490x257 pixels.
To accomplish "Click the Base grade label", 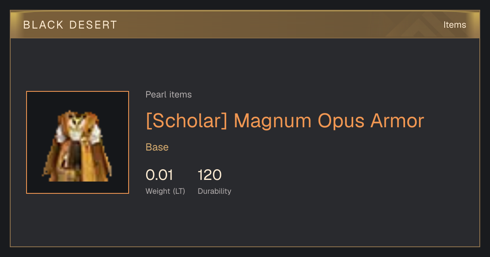I will tap(157, 147).
